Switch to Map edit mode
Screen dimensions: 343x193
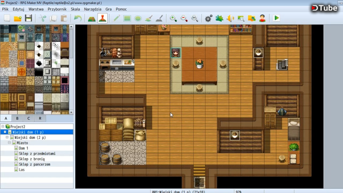pyautogui.click(x=92, y=18)
